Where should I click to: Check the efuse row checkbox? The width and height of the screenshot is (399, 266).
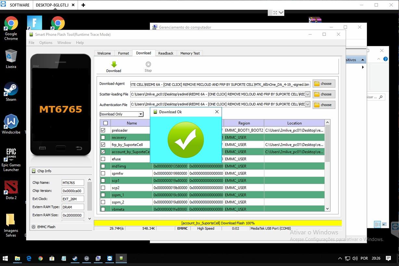coord(103,159)
